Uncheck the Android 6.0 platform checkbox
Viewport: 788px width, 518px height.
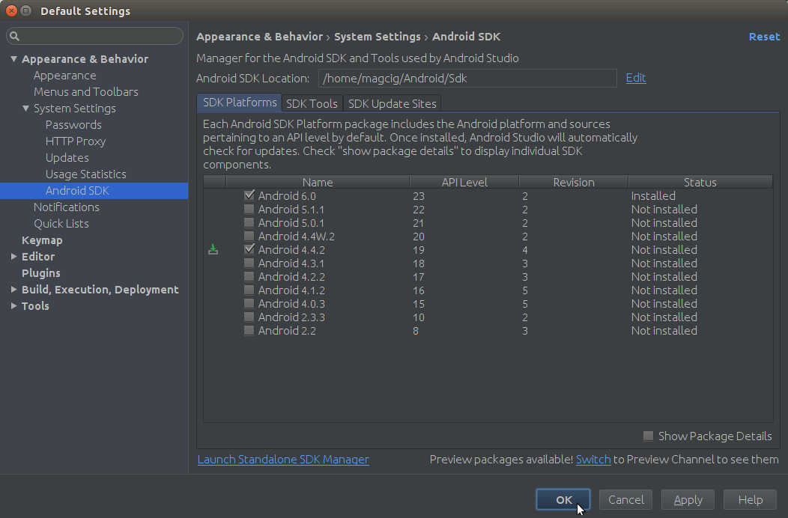(249, 195)
